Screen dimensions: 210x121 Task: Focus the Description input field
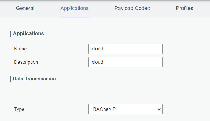point(125,62)
